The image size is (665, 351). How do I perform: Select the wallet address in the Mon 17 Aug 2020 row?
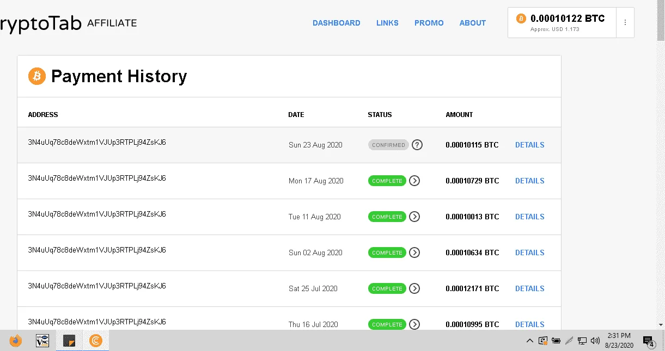point(97,178)
